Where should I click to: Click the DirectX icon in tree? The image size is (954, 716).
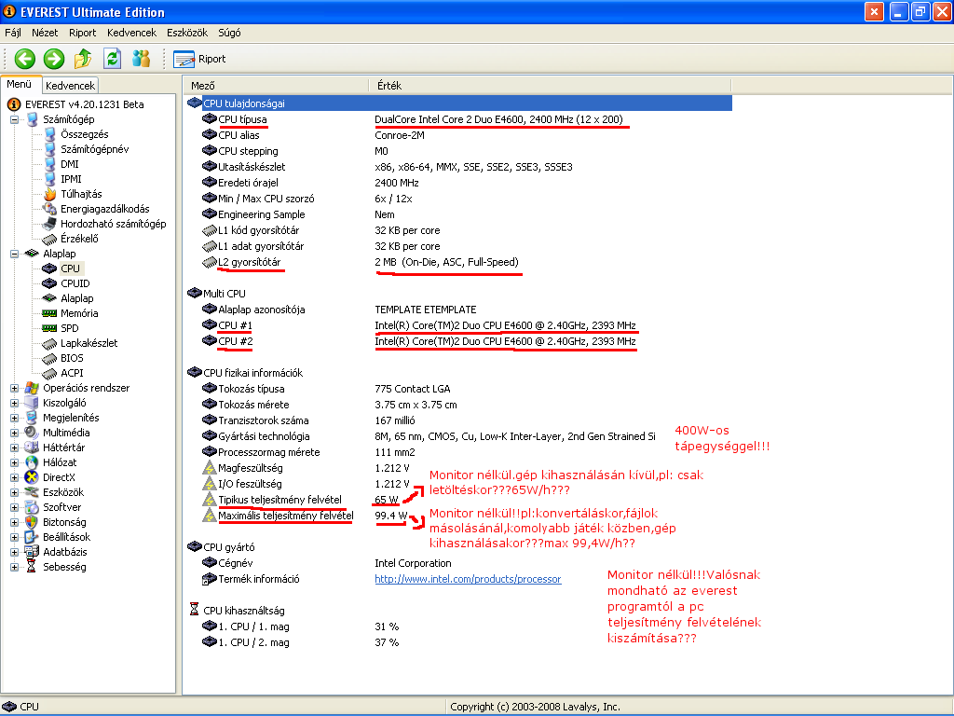click(x=32, y=477)
